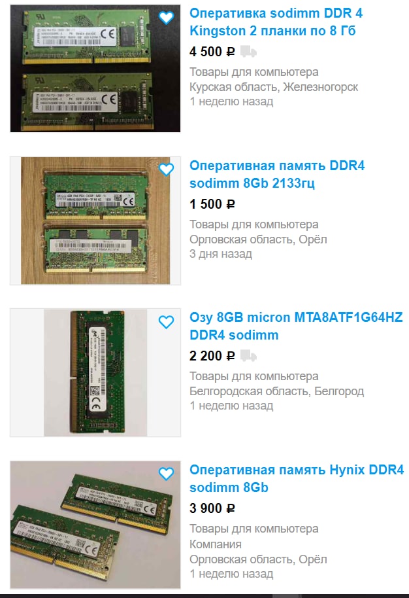The width and height of the screenshot is (409, 598).
Task: Toggle the heart on the 2133гц memory listing
Action: [x=166, y=169]
